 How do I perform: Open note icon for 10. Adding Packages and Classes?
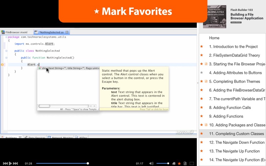coord(206,125)
